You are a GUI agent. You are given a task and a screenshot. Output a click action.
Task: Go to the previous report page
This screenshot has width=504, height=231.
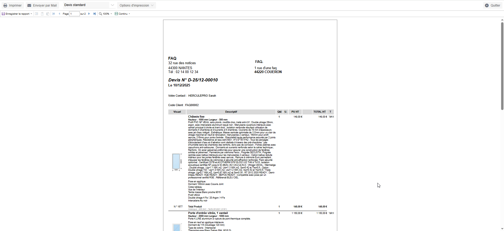point(59,14)
